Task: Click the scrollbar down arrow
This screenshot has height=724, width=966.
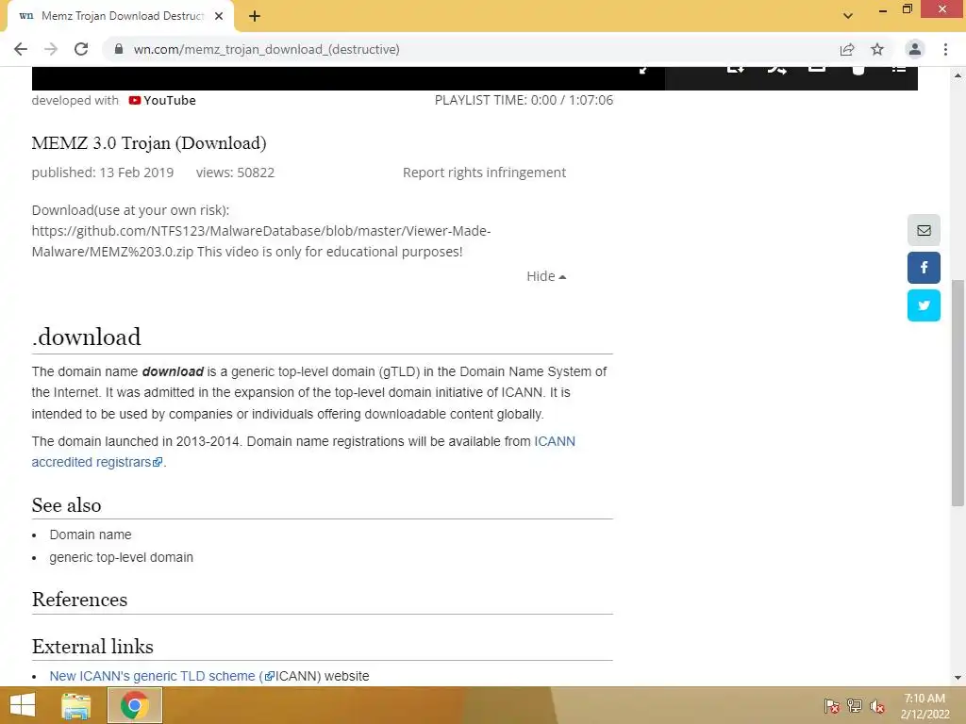Action: [x=958, y=678]
